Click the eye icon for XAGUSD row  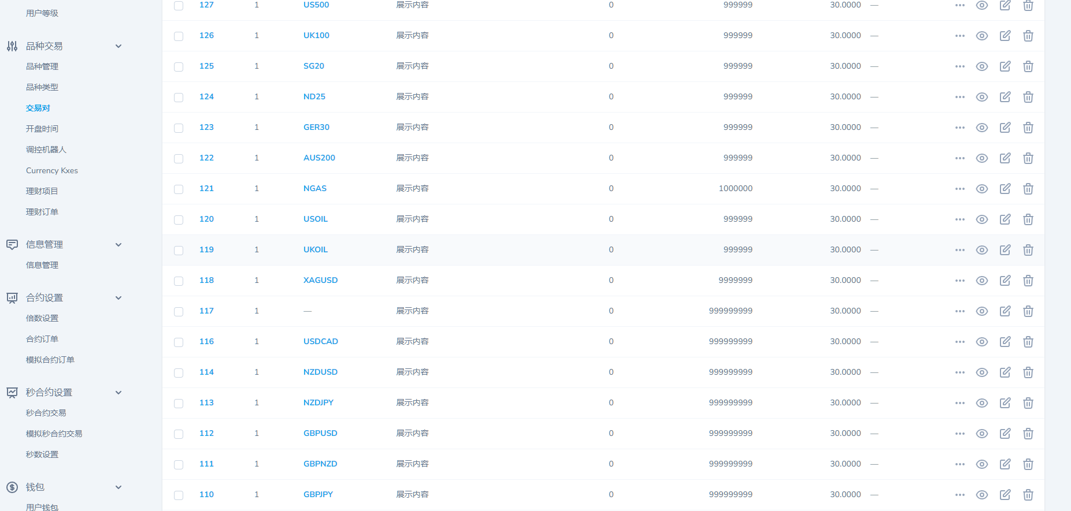pyautogui.click(x=981, y=281)
